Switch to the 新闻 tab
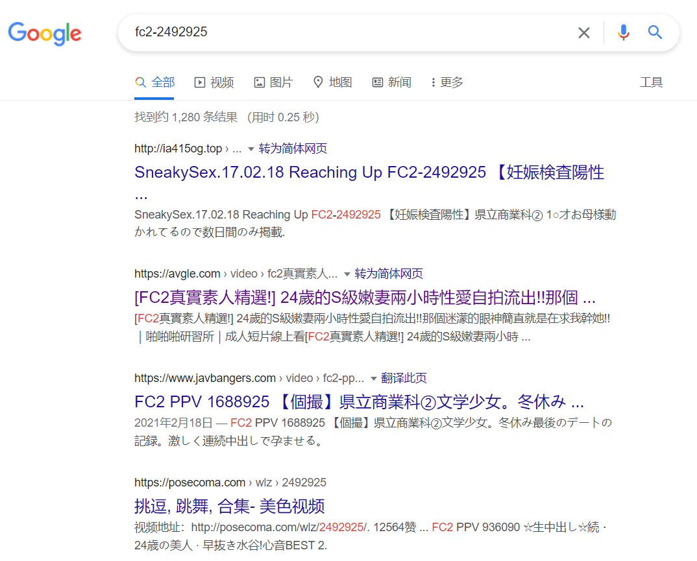The height and width of the screenshot is (561, 697). tap(391, 82)
